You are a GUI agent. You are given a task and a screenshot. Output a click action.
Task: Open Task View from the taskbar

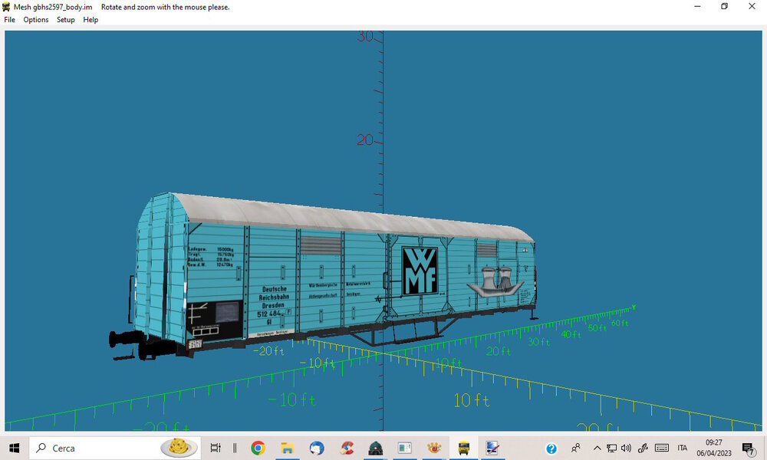[216, 448]
